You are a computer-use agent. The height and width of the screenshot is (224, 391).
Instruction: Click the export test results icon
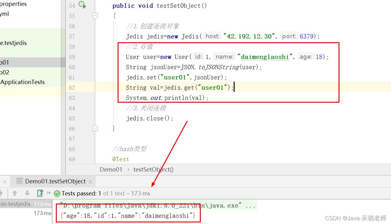pos(40,193)
